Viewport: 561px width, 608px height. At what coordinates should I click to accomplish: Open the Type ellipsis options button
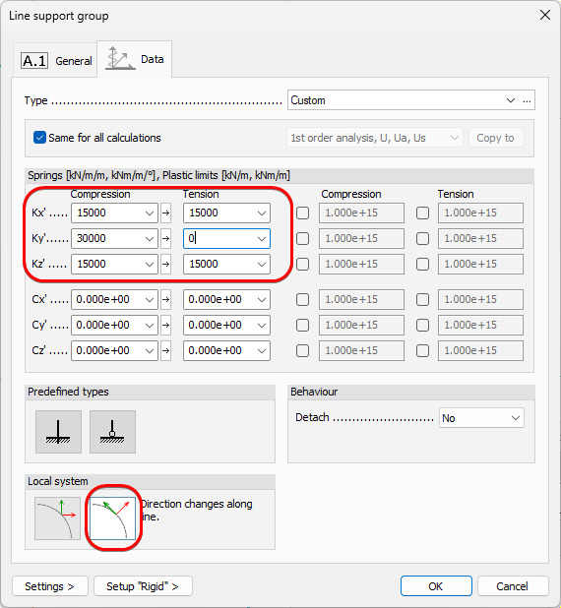pos(527,100)
